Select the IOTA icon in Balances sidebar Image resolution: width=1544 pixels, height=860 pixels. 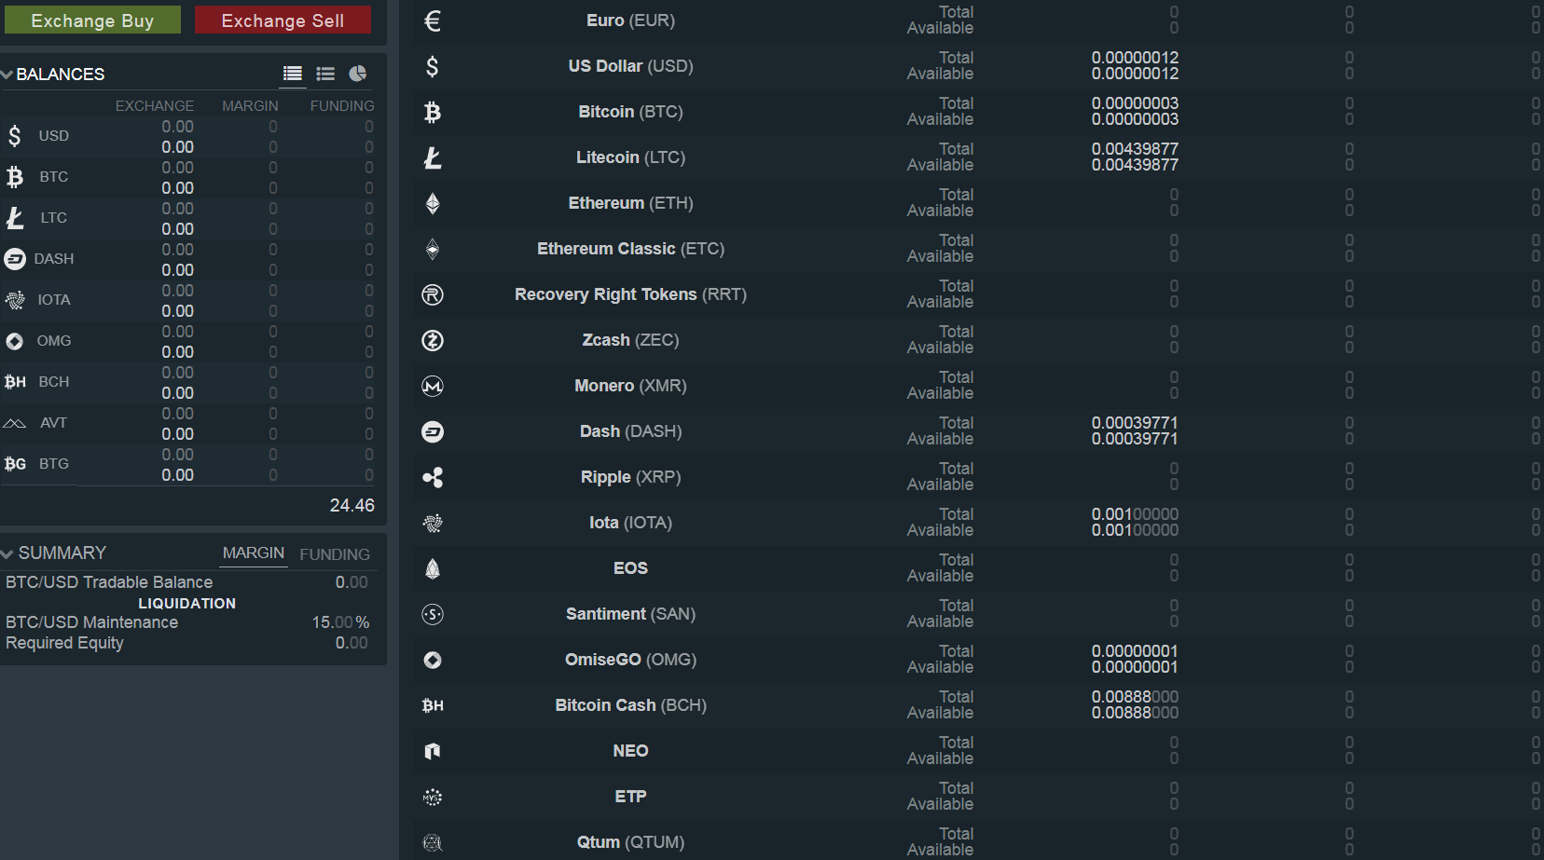(x=15, y=300)
